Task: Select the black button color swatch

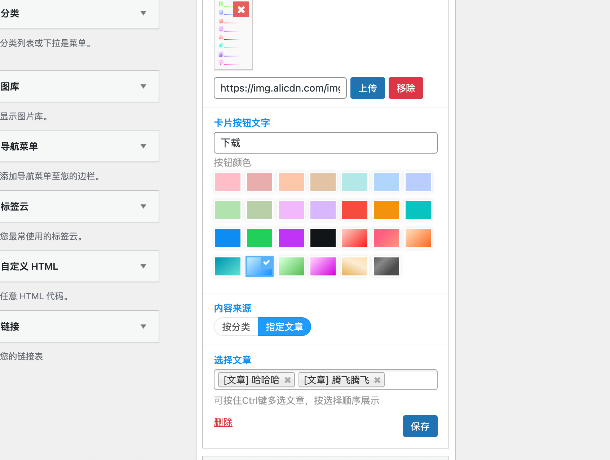Action: (323, 238)
